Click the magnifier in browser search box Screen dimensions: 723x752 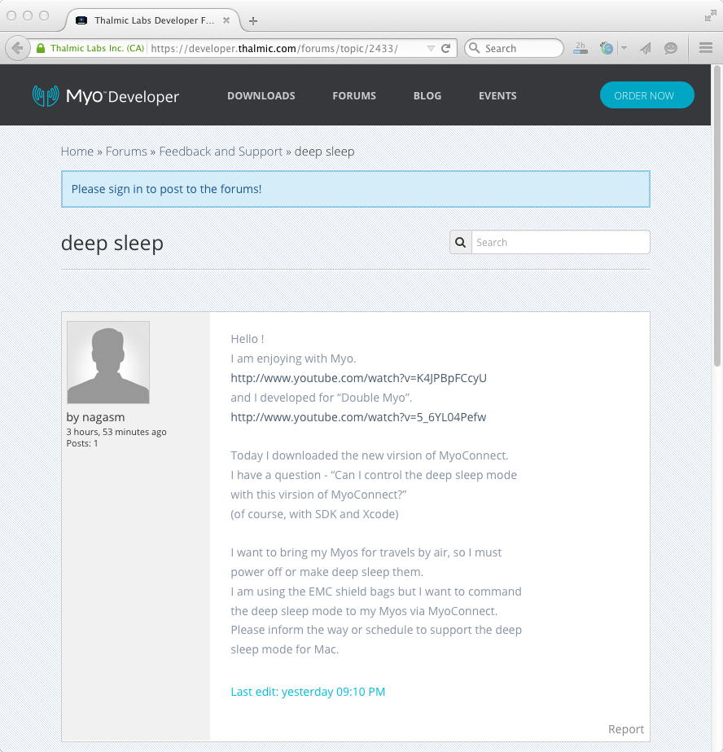click(x=474, y=48)
